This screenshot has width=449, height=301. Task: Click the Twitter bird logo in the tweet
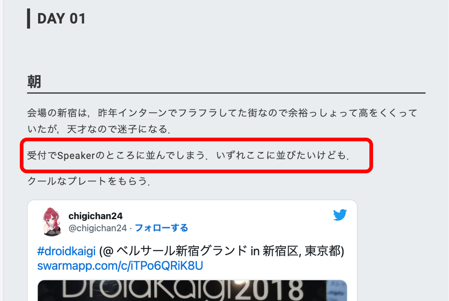(340, 215)
